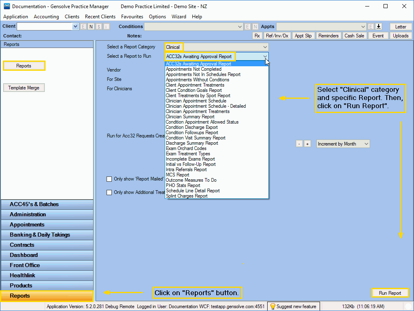The image size is (414, 311).
Task: Open the Increment by Month dropdown
Action: [366, 144]
